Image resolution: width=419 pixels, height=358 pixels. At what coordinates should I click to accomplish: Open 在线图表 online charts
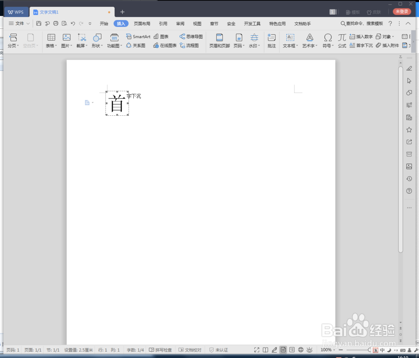coord(165,45)
